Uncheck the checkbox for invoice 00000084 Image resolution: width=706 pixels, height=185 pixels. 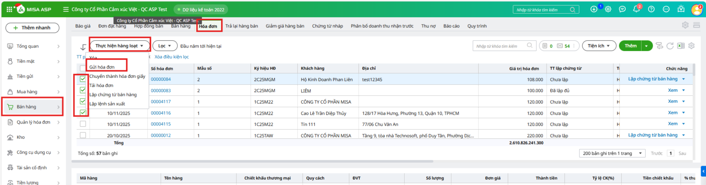tap(83, 79)
